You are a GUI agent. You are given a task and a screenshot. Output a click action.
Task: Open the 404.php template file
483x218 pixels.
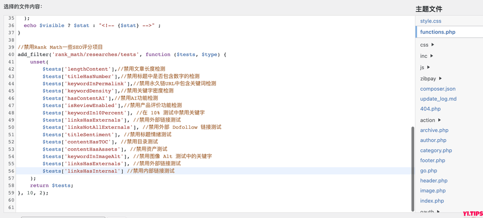coord(429,109)
